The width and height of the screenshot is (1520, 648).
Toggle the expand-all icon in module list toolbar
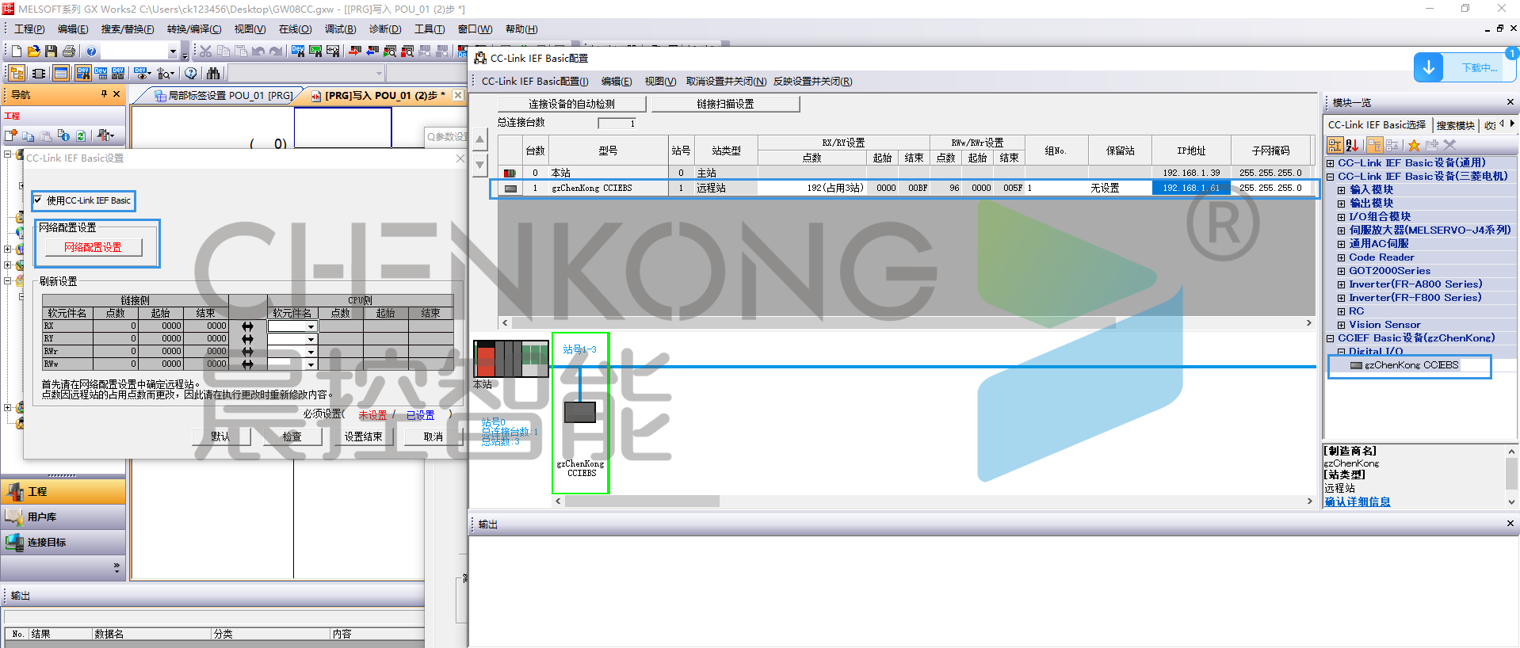(x=1374, y=145)
